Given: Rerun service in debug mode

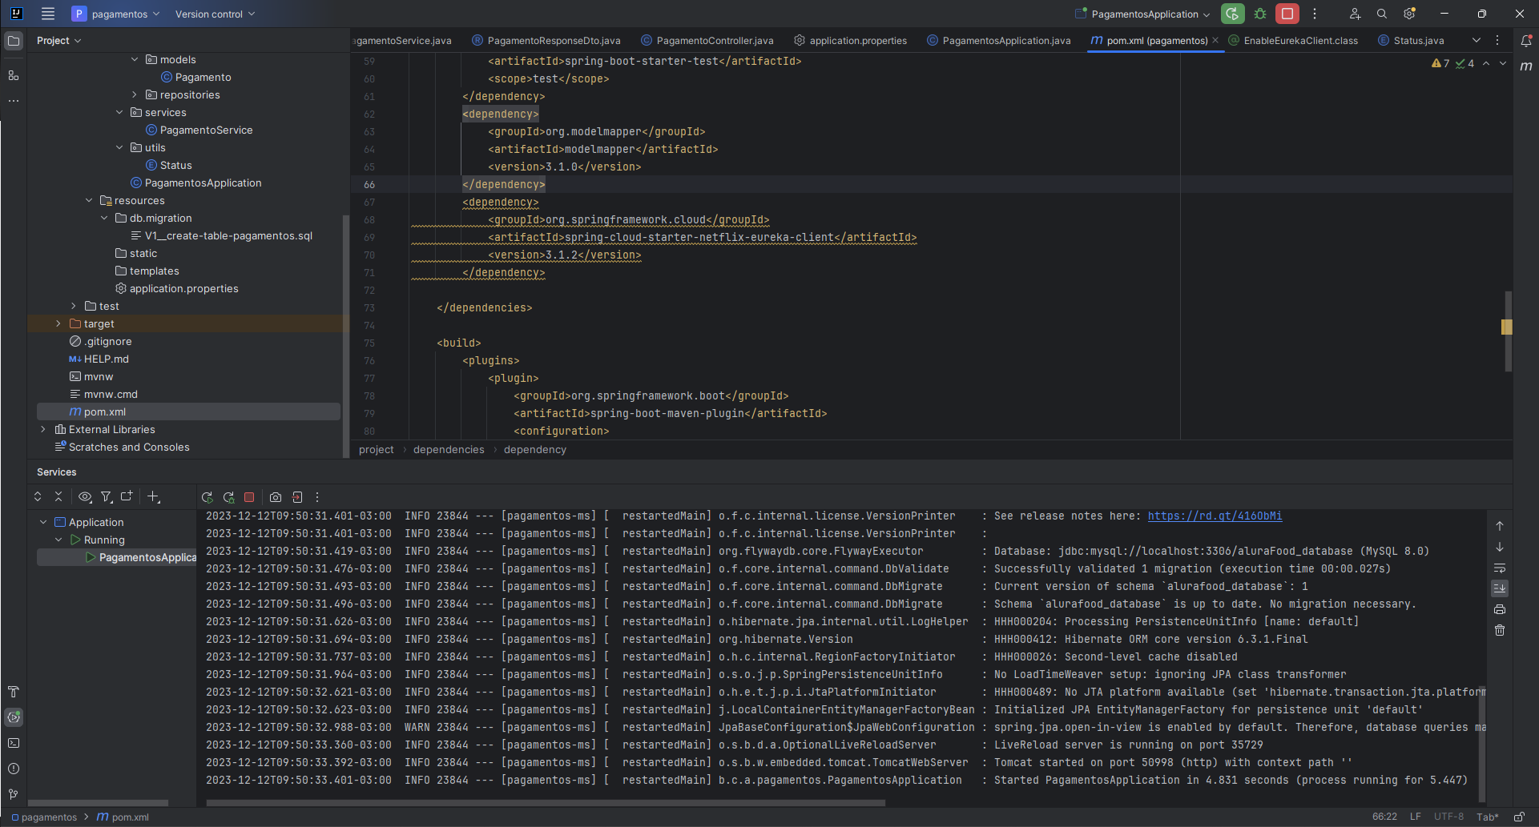Looking at the screenshot, I should (x=229, y=497).
